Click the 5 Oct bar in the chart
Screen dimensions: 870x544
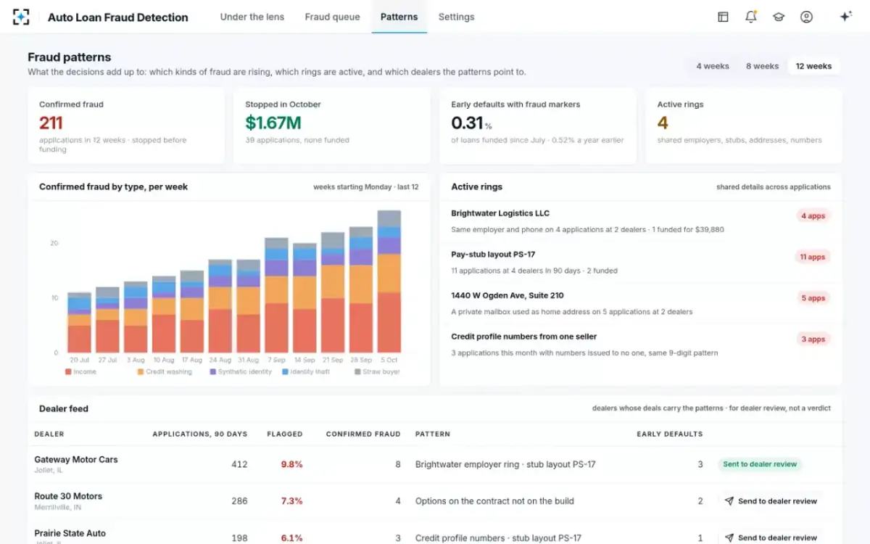[x=389, y=281]
